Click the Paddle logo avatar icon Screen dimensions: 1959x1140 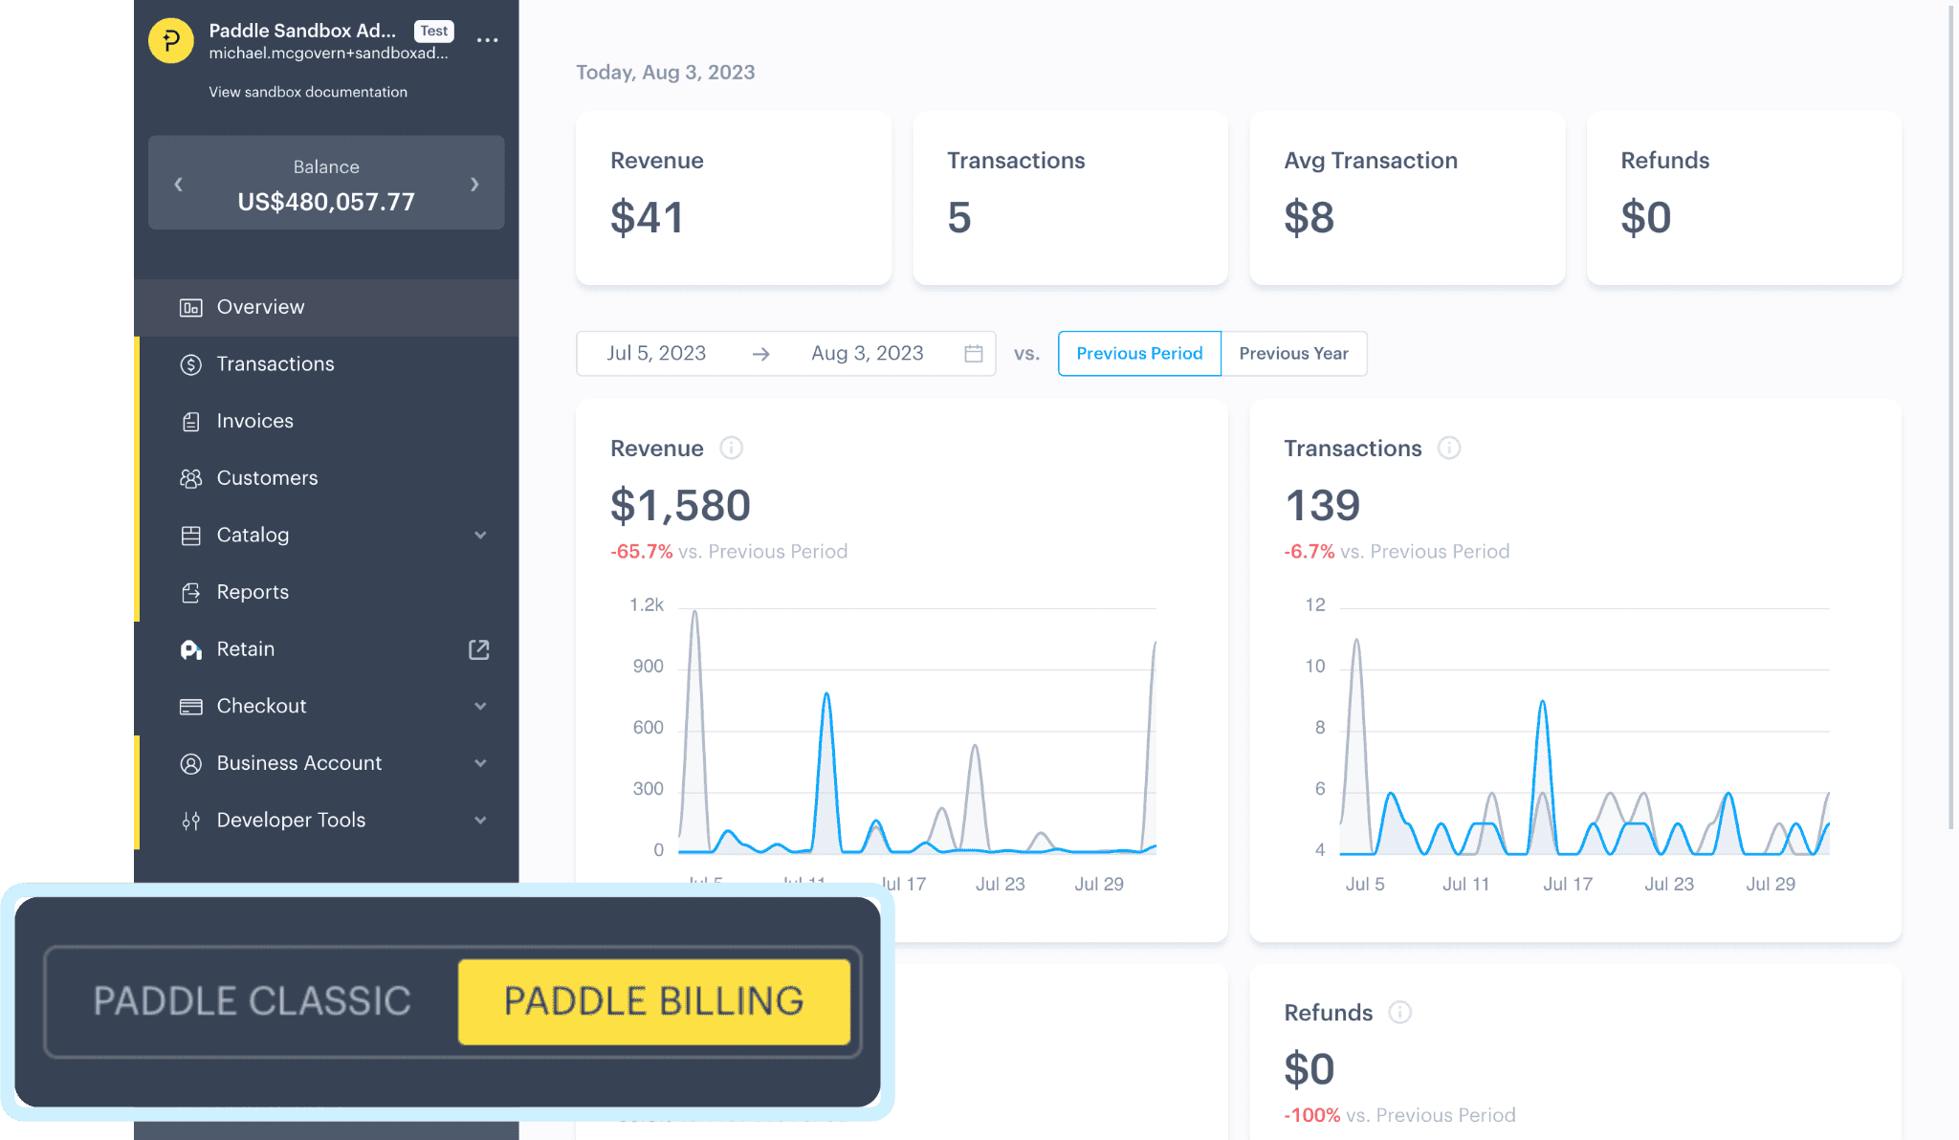[171, 41]
